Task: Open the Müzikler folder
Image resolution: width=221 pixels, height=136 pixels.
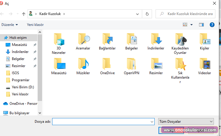Action: tap(83, 64)
